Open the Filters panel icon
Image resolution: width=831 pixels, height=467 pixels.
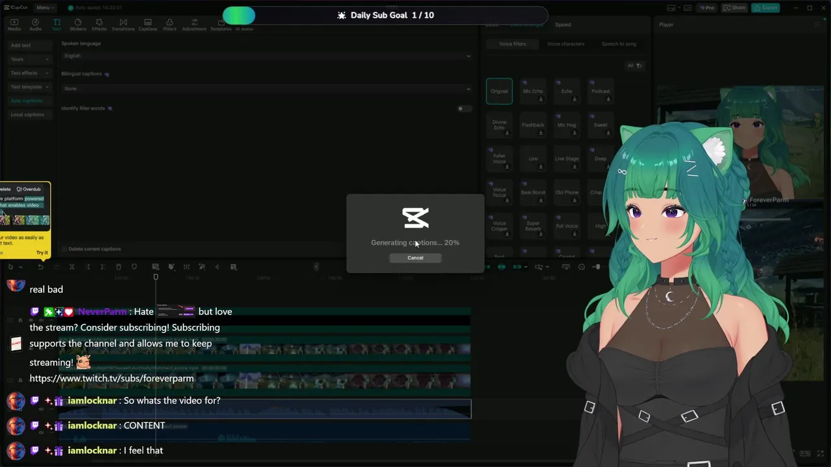(x=169, y=25)
